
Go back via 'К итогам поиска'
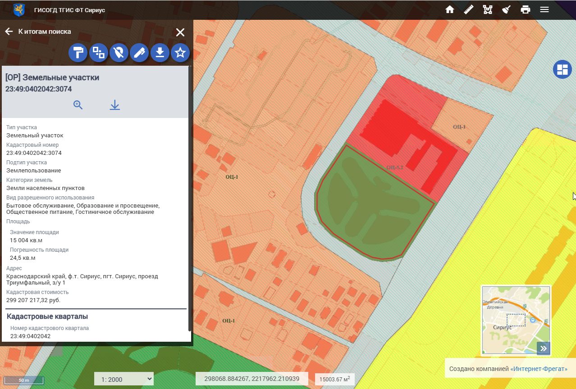coord(38,32)
